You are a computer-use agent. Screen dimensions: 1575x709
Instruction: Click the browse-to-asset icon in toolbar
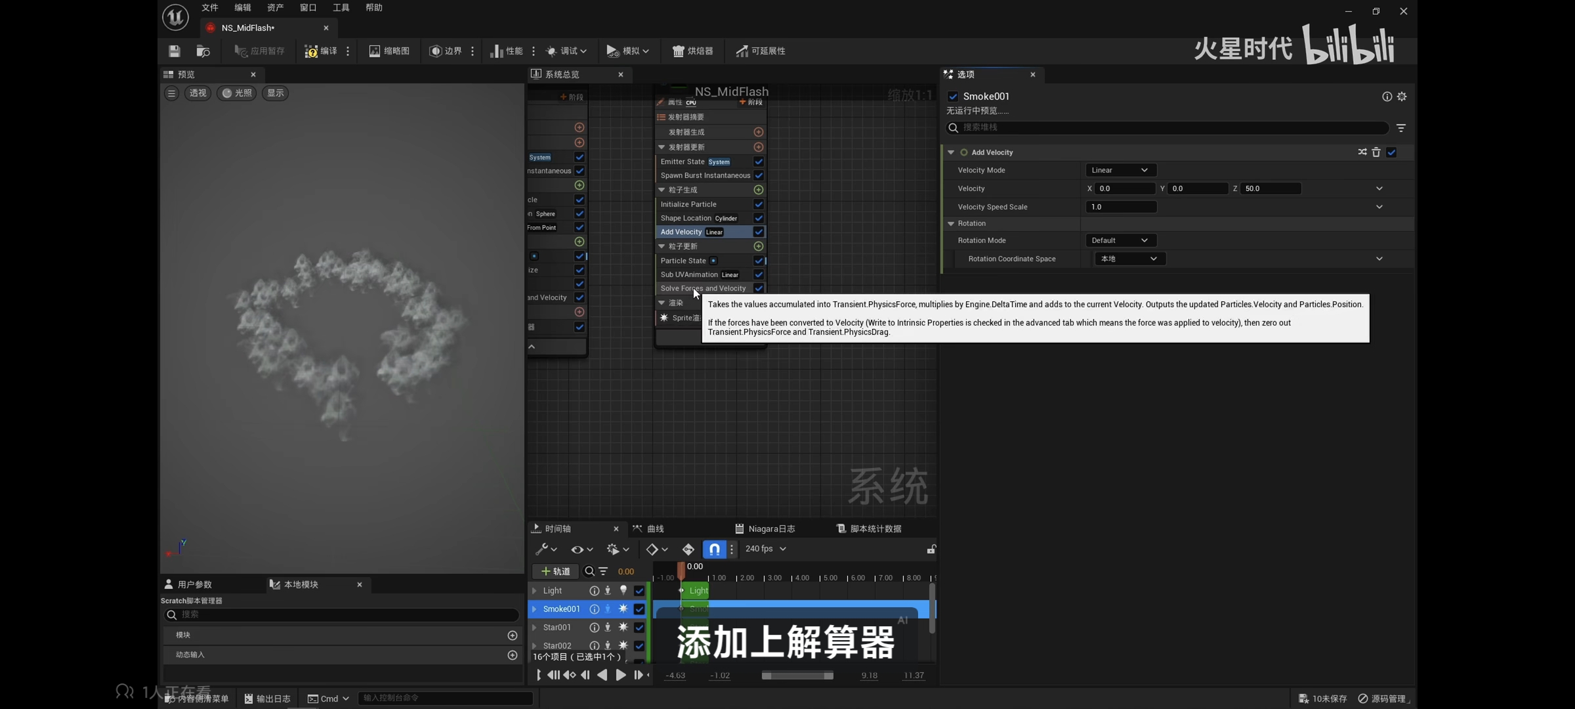click(x=203, y=51)
